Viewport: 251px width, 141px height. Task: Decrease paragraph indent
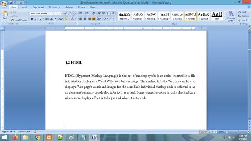coord(100,13)
